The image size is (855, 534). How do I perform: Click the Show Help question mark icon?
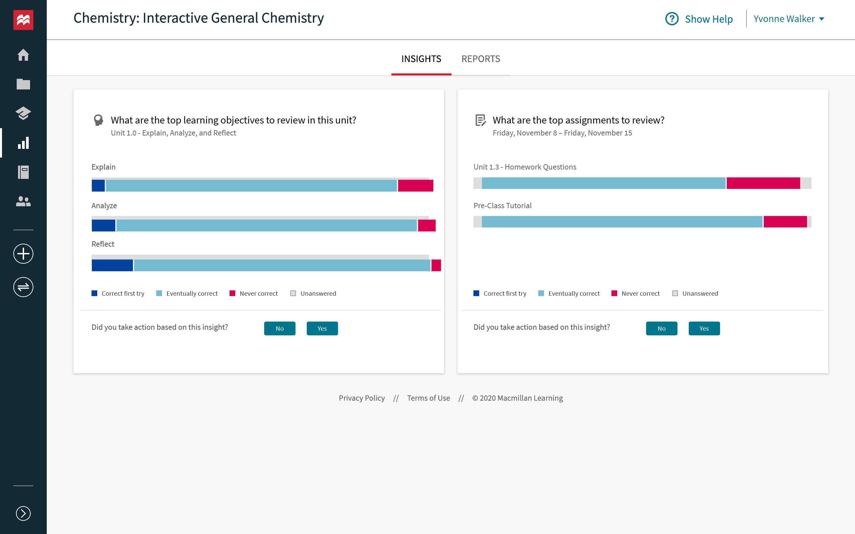point(672,19)
